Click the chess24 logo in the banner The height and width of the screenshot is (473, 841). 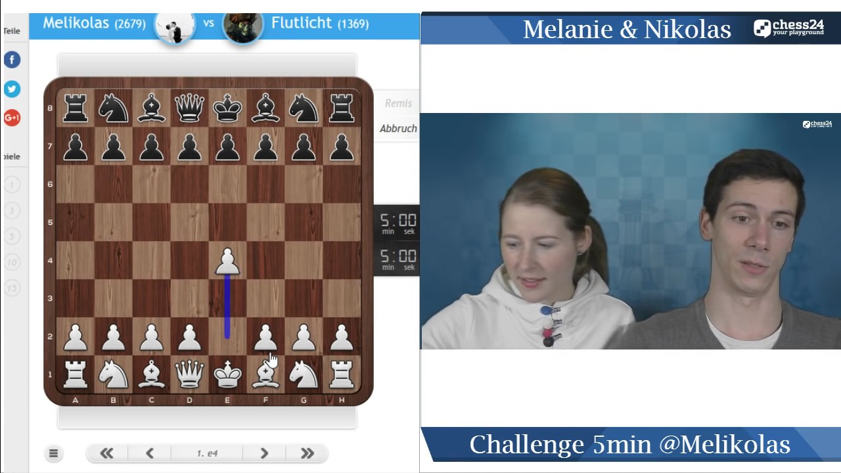point(788,28)
